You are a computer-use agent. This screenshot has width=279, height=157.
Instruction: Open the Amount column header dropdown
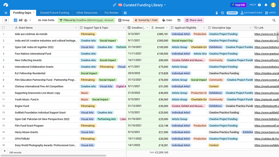point(167,27)
